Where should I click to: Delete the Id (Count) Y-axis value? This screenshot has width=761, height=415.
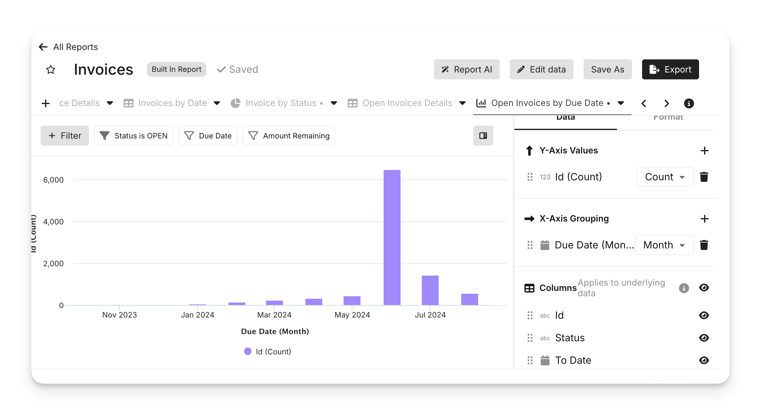click(704, 177)
